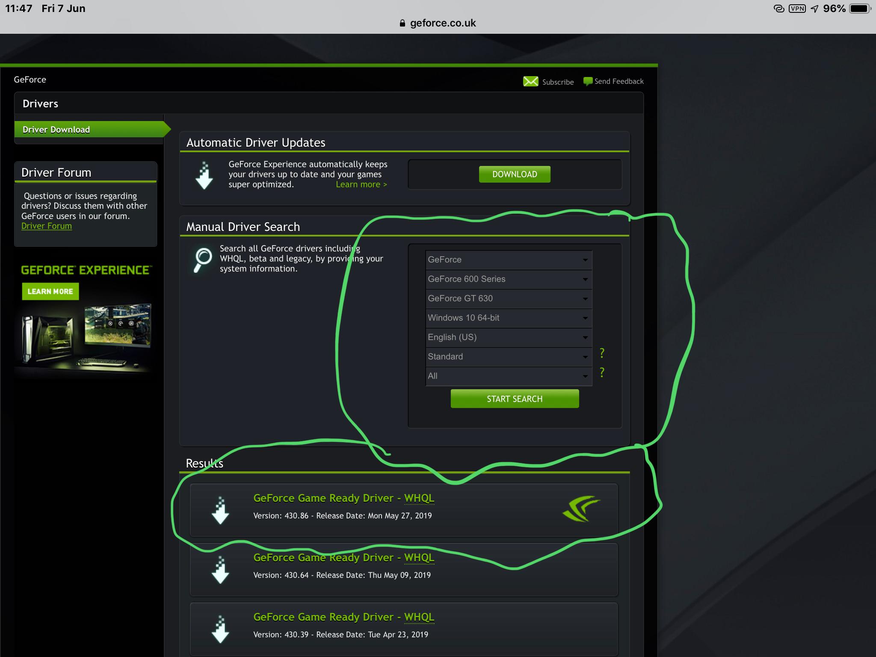The width and height of the screenshot is (876, 657).
Task: Click the Results section heading
Action: pos(204,463)
